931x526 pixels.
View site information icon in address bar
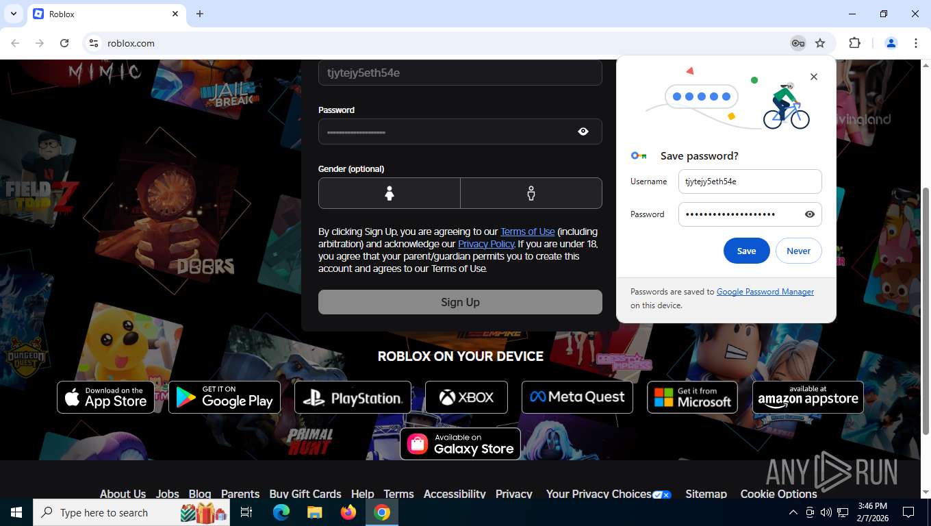94,43
